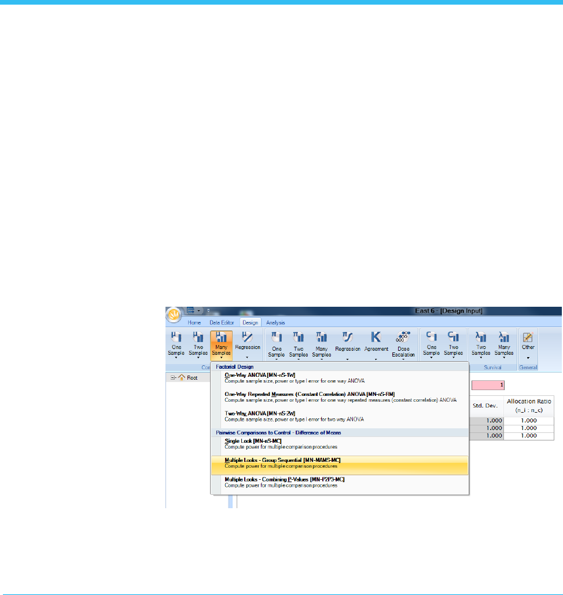Open the continuous One Sample (μ) design menu
Image resolution: width=563 pixels, height=595 pixels.
176,345
